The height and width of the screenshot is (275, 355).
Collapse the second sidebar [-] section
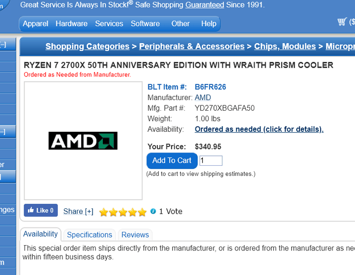click(3, 132)
